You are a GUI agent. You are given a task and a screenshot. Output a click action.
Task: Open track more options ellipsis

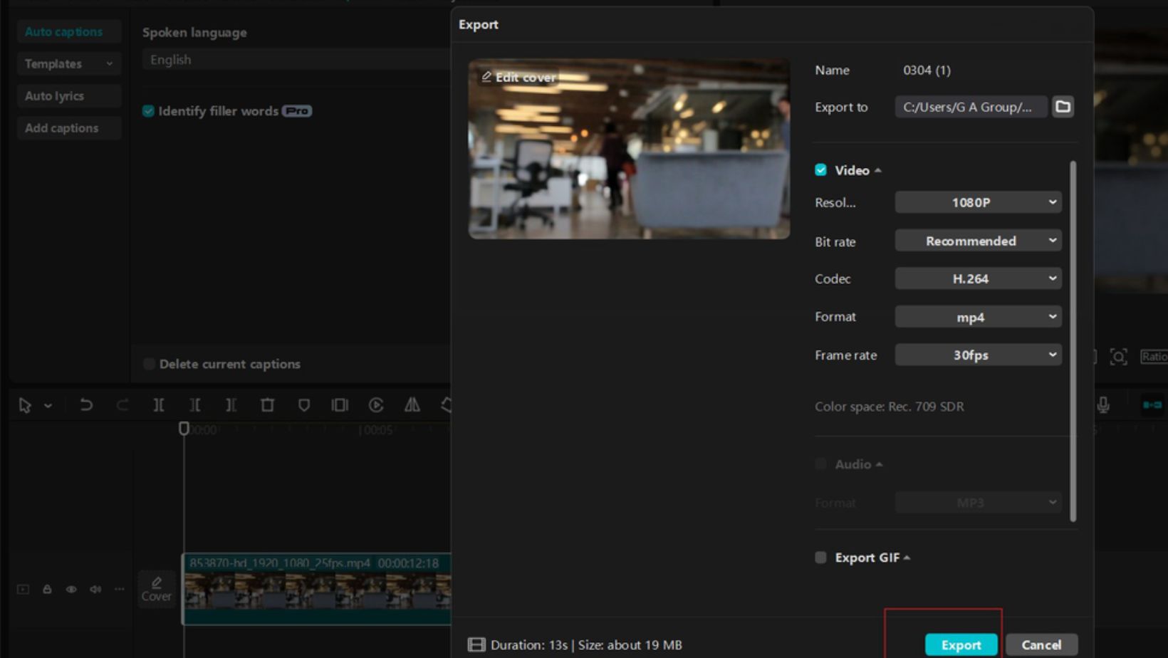pos(120,589)
